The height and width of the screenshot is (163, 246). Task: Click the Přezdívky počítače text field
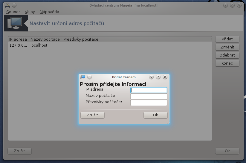point(149,103)
